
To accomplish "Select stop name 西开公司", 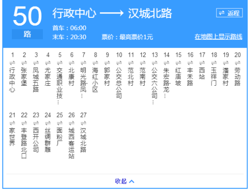I will click(x=36, y=140).
